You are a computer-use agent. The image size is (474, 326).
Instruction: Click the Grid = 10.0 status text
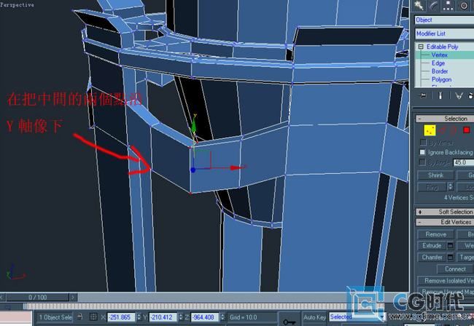tap(243, 317)
